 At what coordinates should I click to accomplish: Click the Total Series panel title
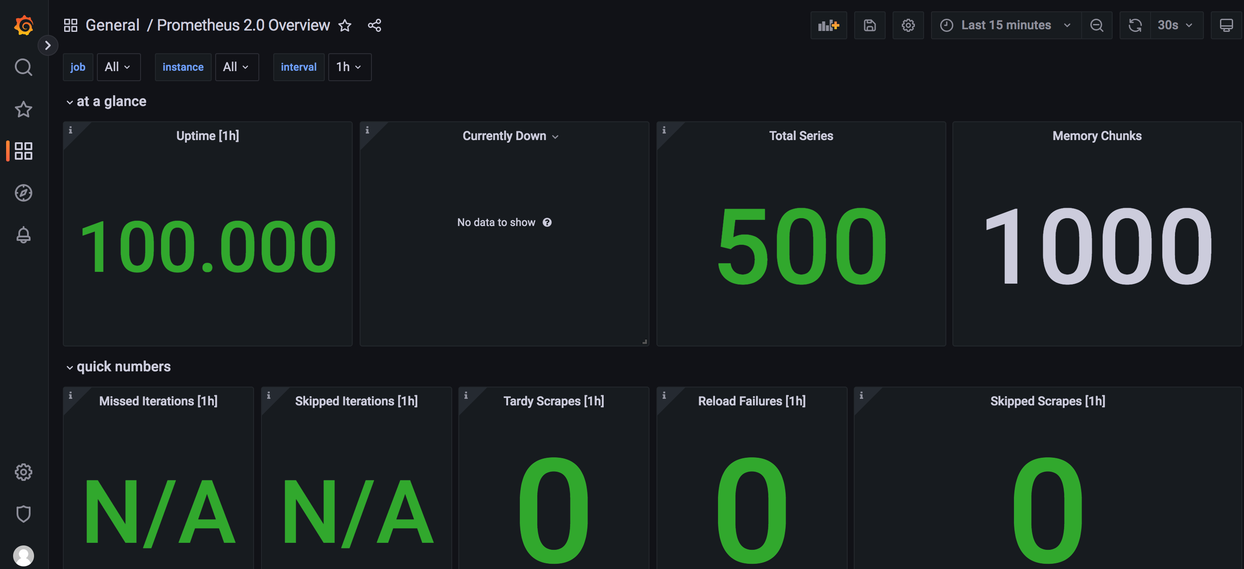[x=801, y=136]
